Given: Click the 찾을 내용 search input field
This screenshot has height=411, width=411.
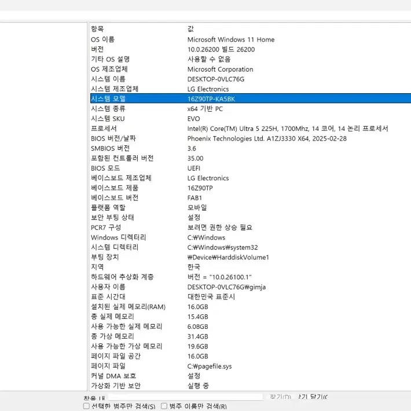Looking at the screenshot, I should point(185,397).
